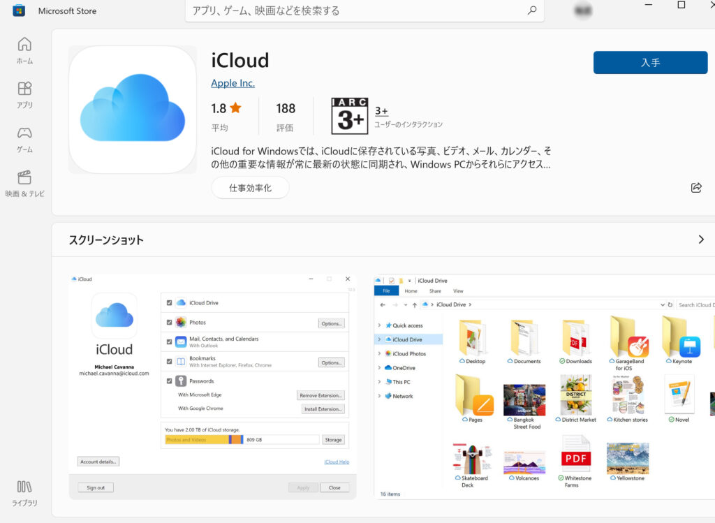Click the iCloud description text
The image size is (715, 523).
click(381, 157)
